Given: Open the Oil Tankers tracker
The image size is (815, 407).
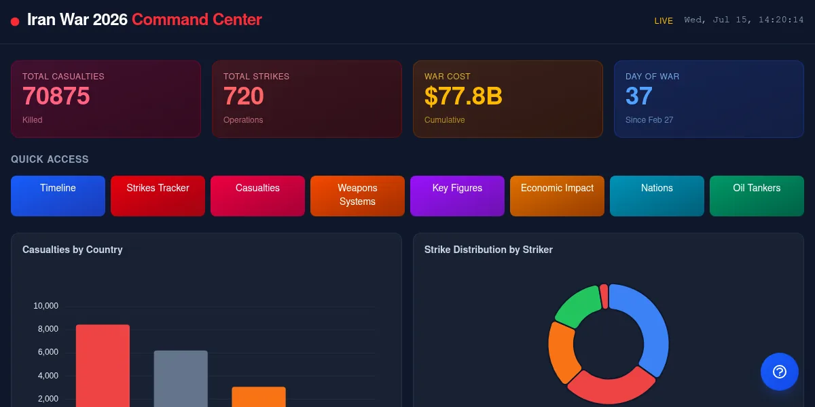Looking at the screenshot, I should tap(757, 196).
